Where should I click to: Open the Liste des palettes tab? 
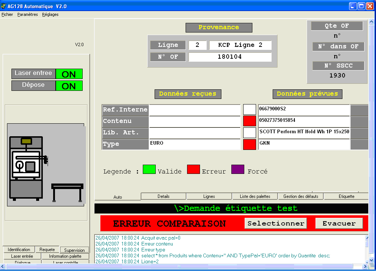point(255,196)
